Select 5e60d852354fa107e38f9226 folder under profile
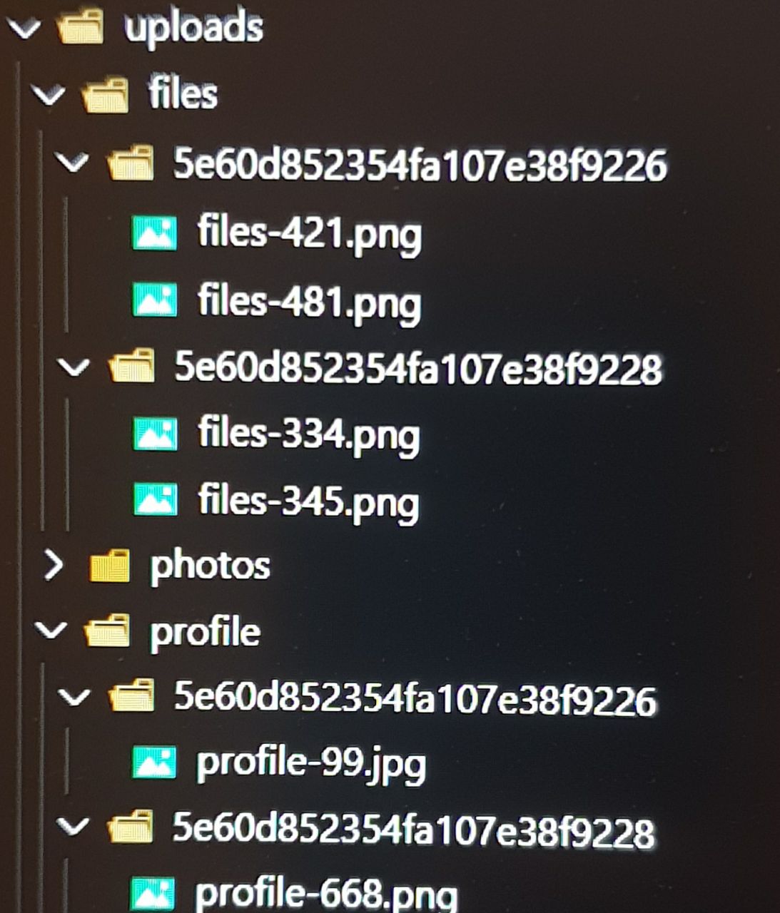Screen dimensions: 780x913 coord(415,698)
